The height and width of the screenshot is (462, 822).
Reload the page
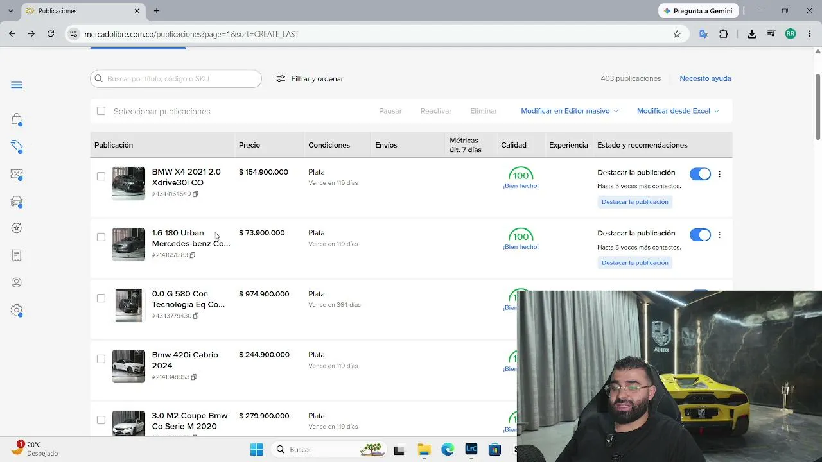point(51,34)
